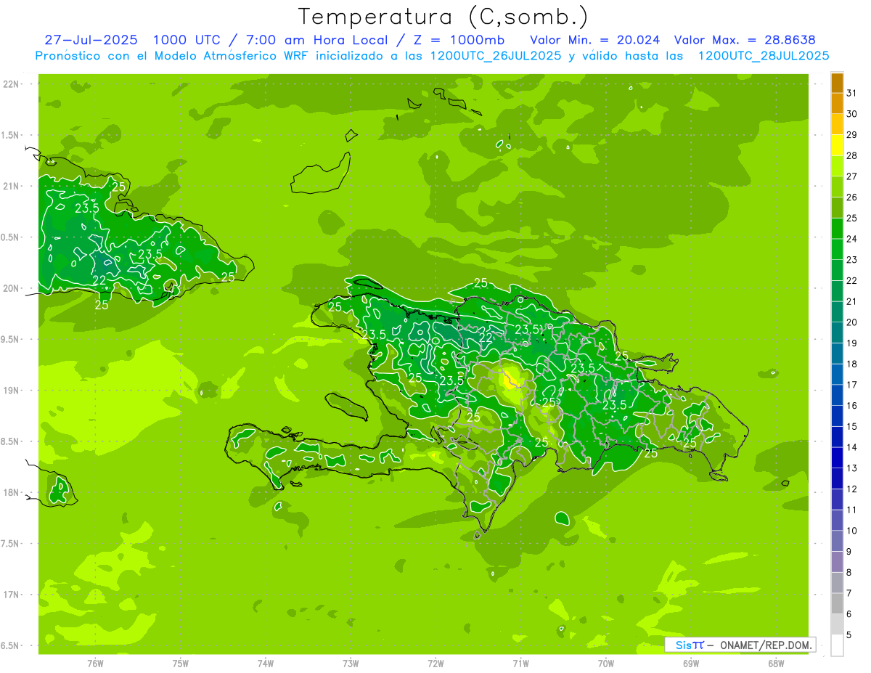The height and width of the screenshot is (673, 871).
Task: Click the yellow legend swatch between 28 and 29
Action: (837, 145)
